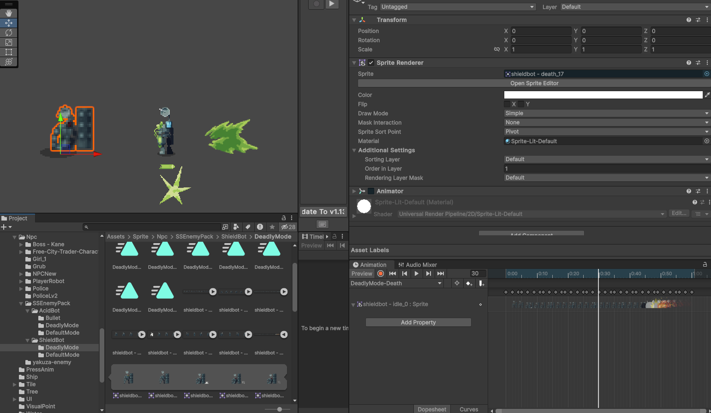Switch to the Audio Mixer tab

coord(418,265)
